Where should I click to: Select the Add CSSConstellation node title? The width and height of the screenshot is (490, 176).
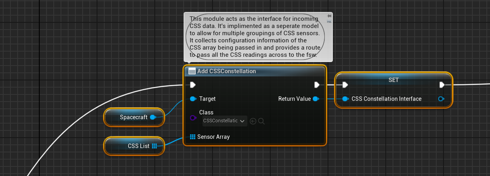pos(227,71)
